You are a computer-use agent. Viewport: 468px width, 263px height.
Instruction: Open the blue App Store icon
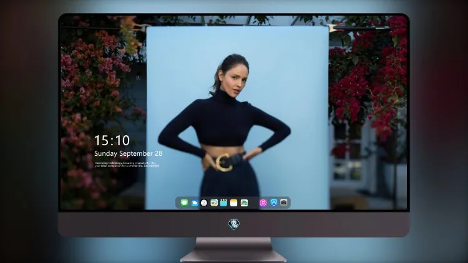[x=274, y=203]
